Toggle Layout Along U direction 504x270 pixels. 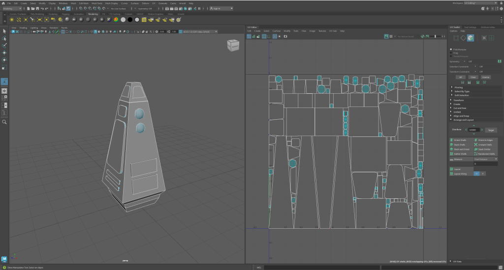click(476, 174)
